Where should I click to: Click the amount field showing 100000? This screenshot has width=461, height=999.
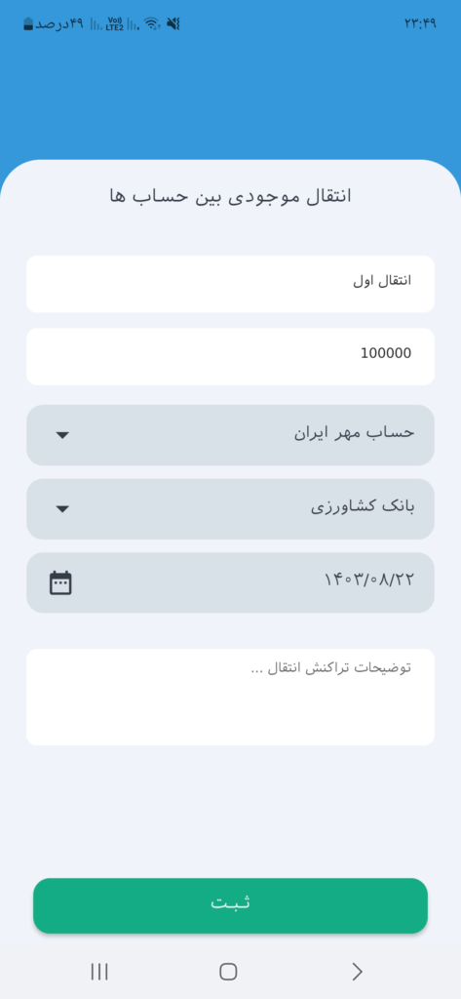[x=230, y=357]
